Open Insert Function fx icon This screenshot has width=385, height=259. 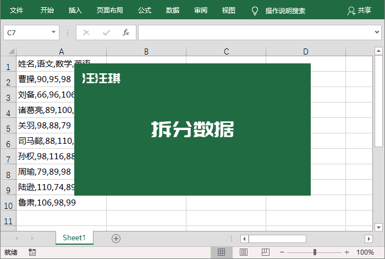click(126, 32)
